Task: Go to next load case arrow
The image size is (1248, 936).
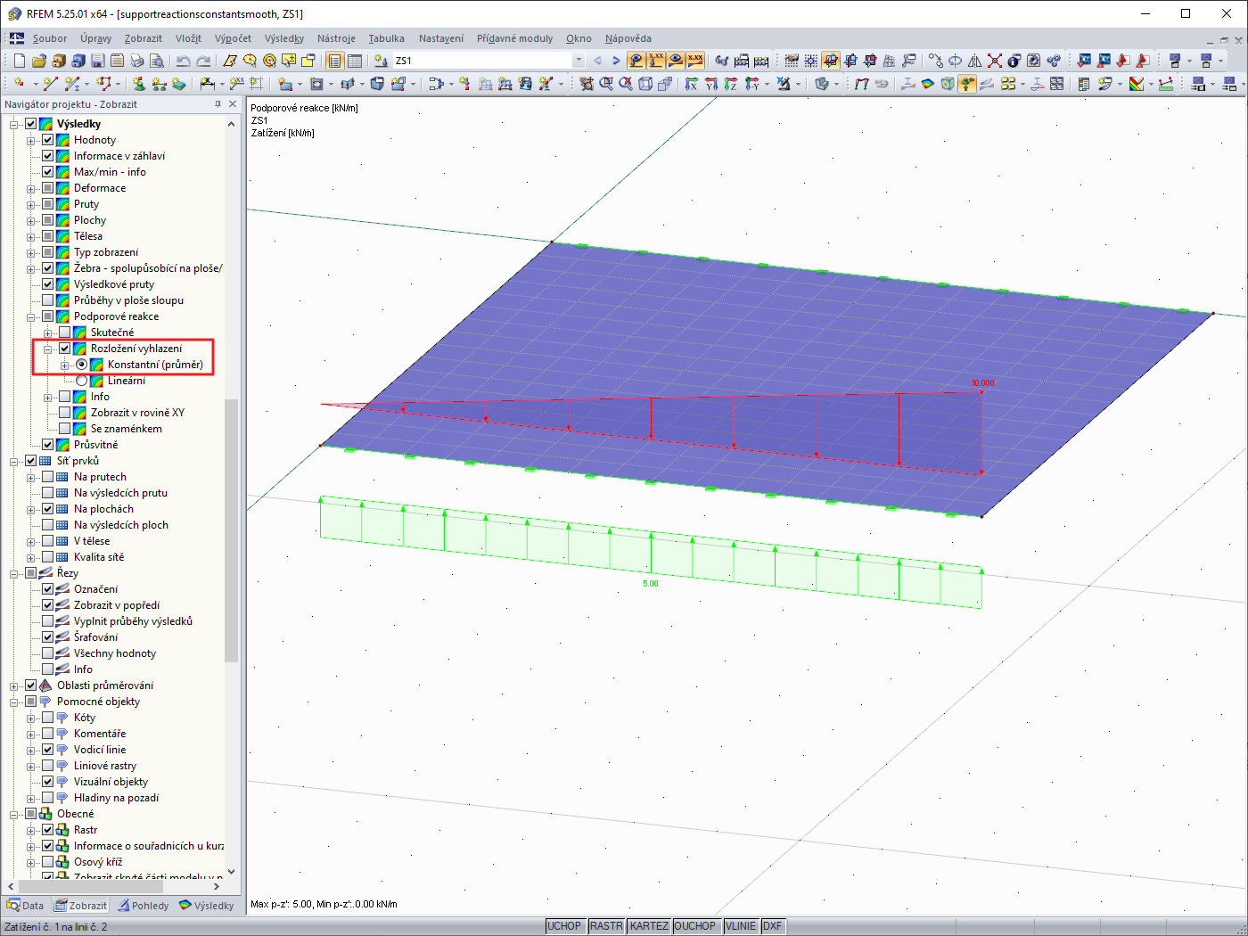Action: pos(616,61)
